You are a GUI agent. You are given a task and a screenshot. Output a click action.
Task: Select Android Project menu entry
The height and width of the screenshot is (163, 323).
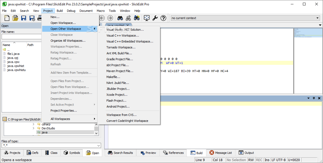pos(118,107)
